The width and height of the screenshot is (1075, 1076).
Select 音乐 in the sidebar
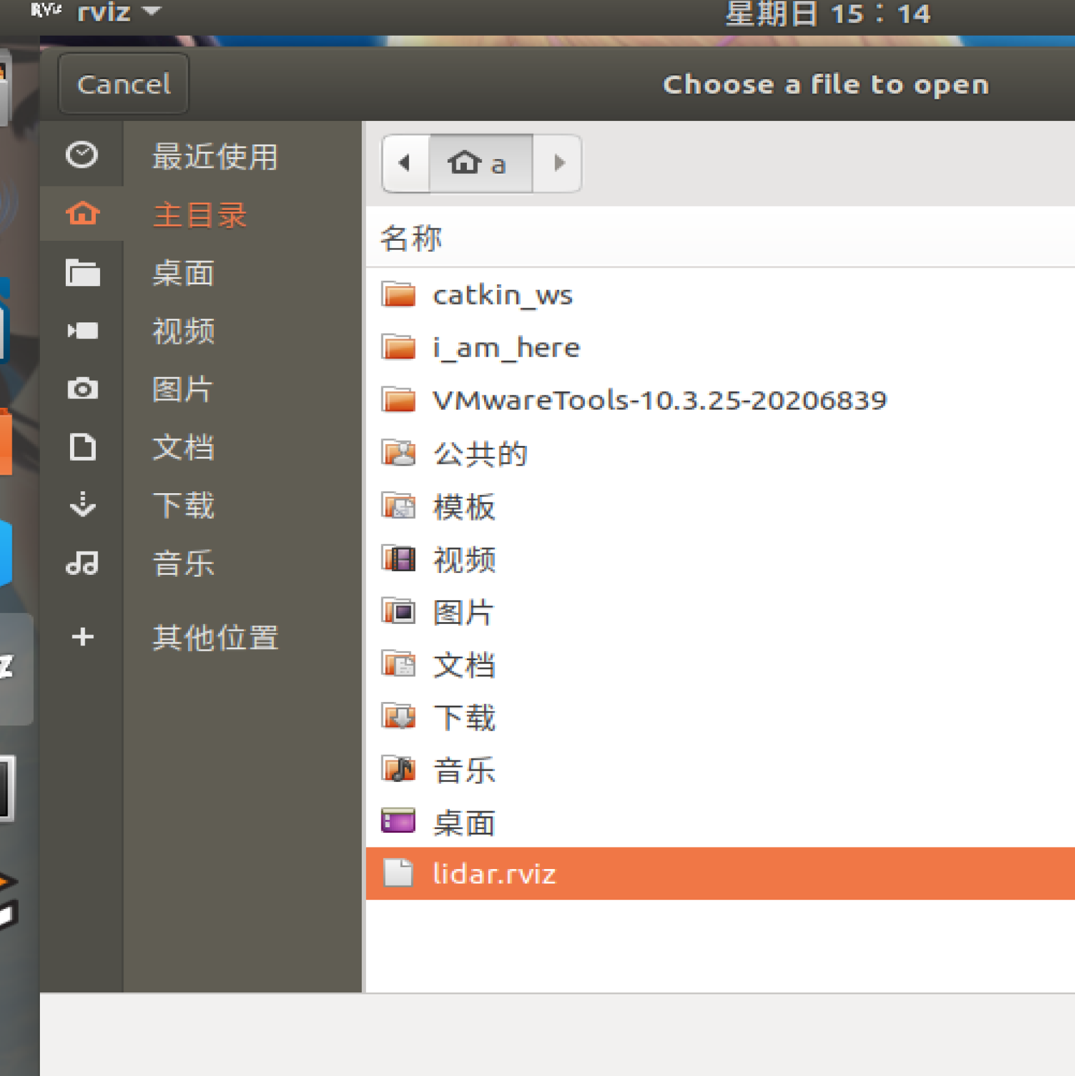point(184,563)
